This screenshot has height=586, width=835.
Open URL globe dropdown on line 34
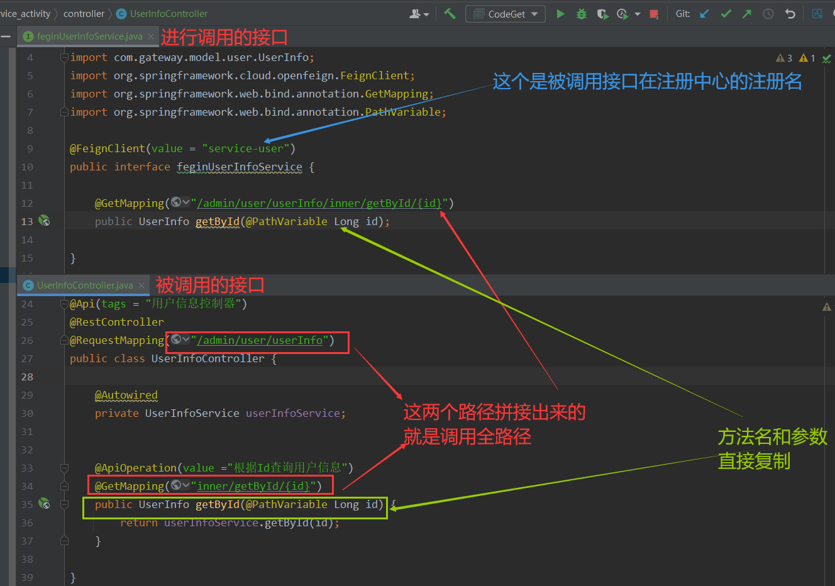(x=180, y=485)
